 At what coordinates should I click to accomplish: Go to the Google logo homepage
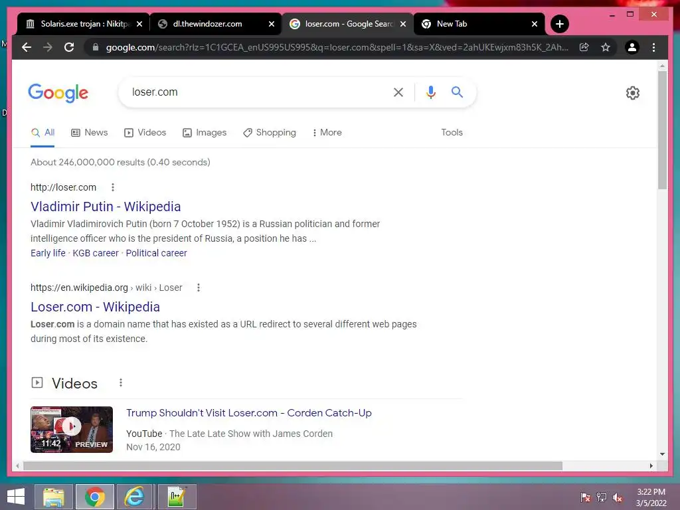click(x=58, y=93)
